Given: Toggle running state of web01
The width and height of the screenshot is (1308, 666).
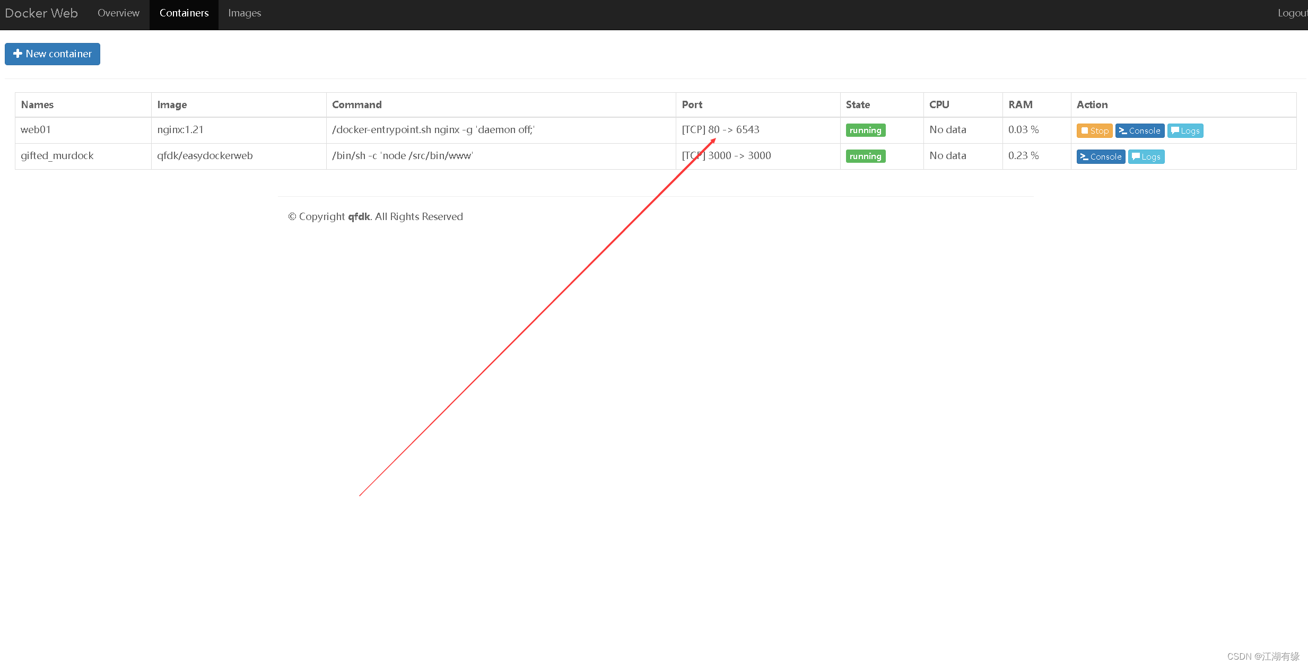Looking at the screenshot, I should [1094, 130].
